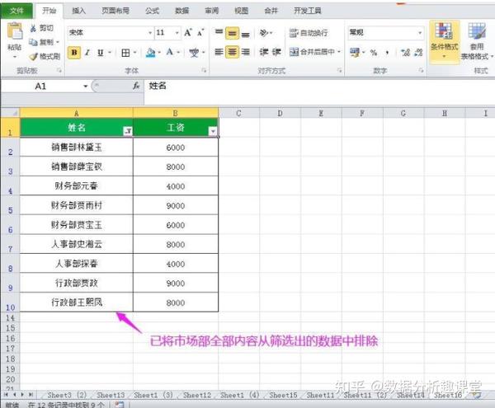The image size is (495, 408).
Task: Select cell containing 财务部贾雨村
Action: (77, 205)
